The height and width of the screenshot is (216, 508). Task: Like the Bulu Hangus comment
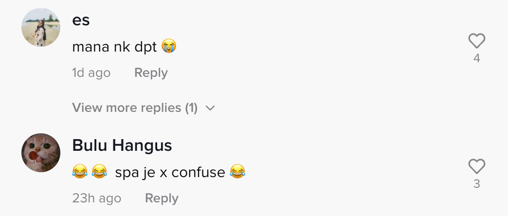pos(476,167)
